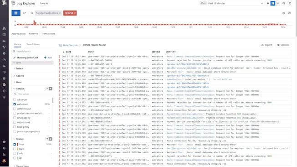
Task: Remove the Service:web-store filter chip
Action: [60, 13]
